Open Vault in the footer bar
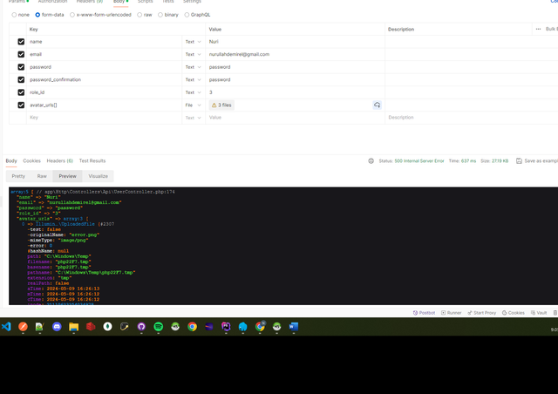Image resolution: width=558 pixels, height=394 pixels. pyautogui.click(x=539, y=313)
